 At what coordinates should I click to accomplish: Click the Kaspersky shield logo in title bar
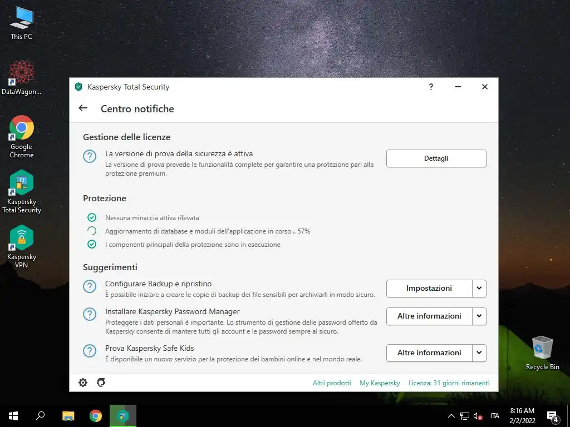pyautogui.click(x=78, y=87)
